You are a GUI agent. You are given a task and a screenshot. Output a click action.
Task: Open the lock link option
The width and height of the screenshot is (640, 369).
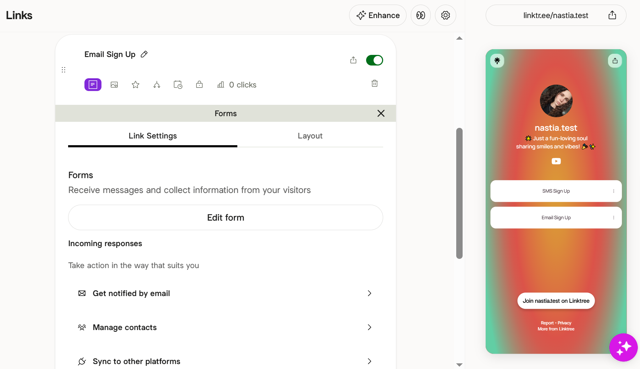click(199, 84)
